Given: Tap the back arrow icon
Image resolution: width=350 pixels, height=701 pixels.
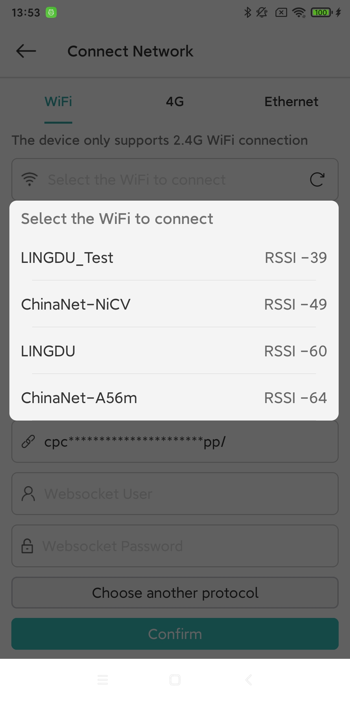Looking at the screenshot, I should (x=26, y=51).
